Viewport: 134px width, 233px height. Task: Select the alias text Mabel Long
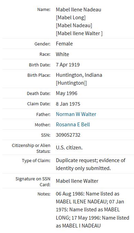(71, 18)
